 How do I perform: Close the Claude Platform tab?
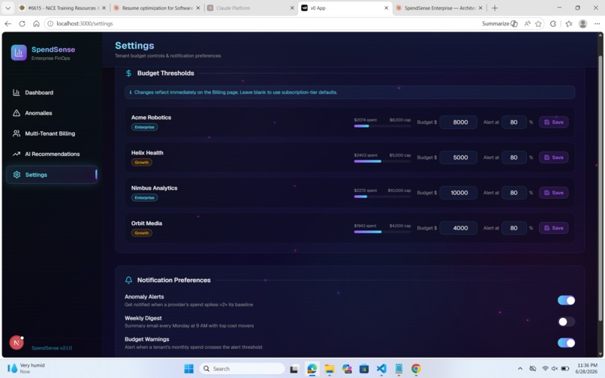(292, 7)
